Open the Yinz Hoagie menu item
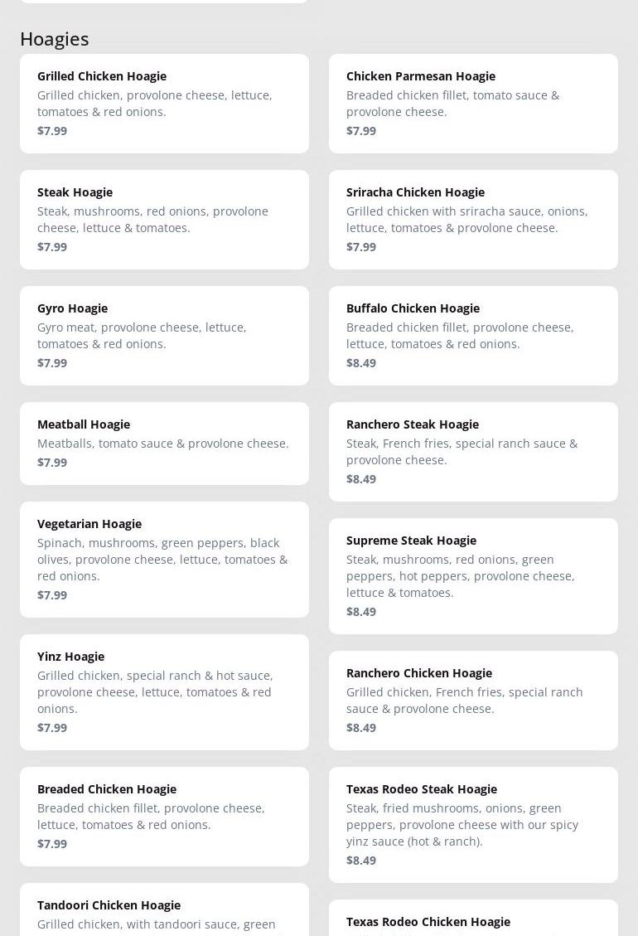 [x=164, y=691]
